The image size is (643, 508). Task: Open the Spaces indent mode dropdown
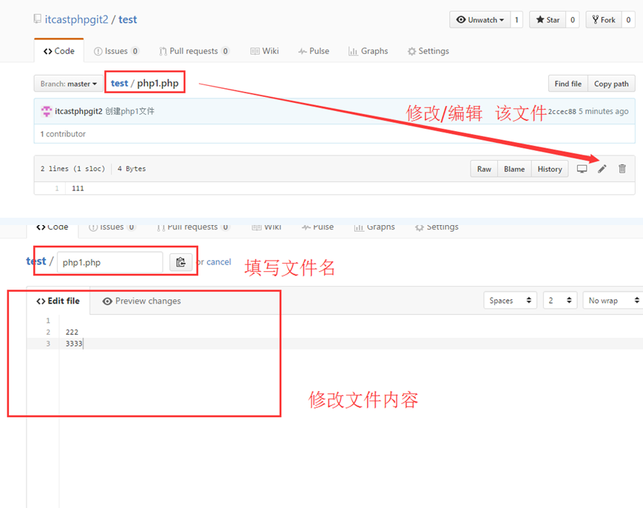click(x=510, y=301)
